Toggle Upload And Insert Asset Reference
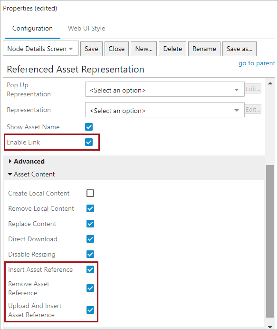The image size is (278, 330). (90, 310)
